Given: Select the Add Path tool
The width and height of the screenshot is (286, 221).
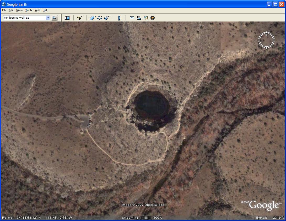Looking at the screenshot, I should 100,18.
